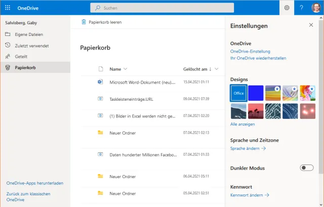
Task: Select the solid blue design swatch
Action: (x=256, y=93)
